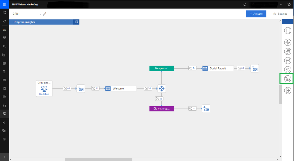Click the Program insights header
Screen dimensions: 294x161
click(x=41, y=22)
